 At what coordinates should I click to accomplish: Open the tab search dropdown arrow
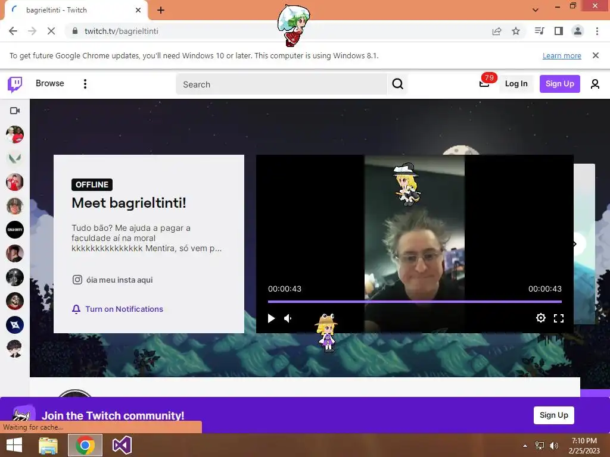click(x=536, y=10)
